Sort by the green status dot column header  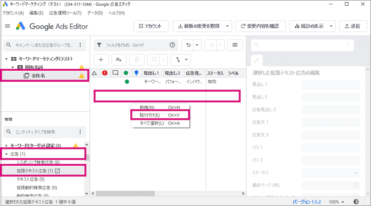pos(126,73)
